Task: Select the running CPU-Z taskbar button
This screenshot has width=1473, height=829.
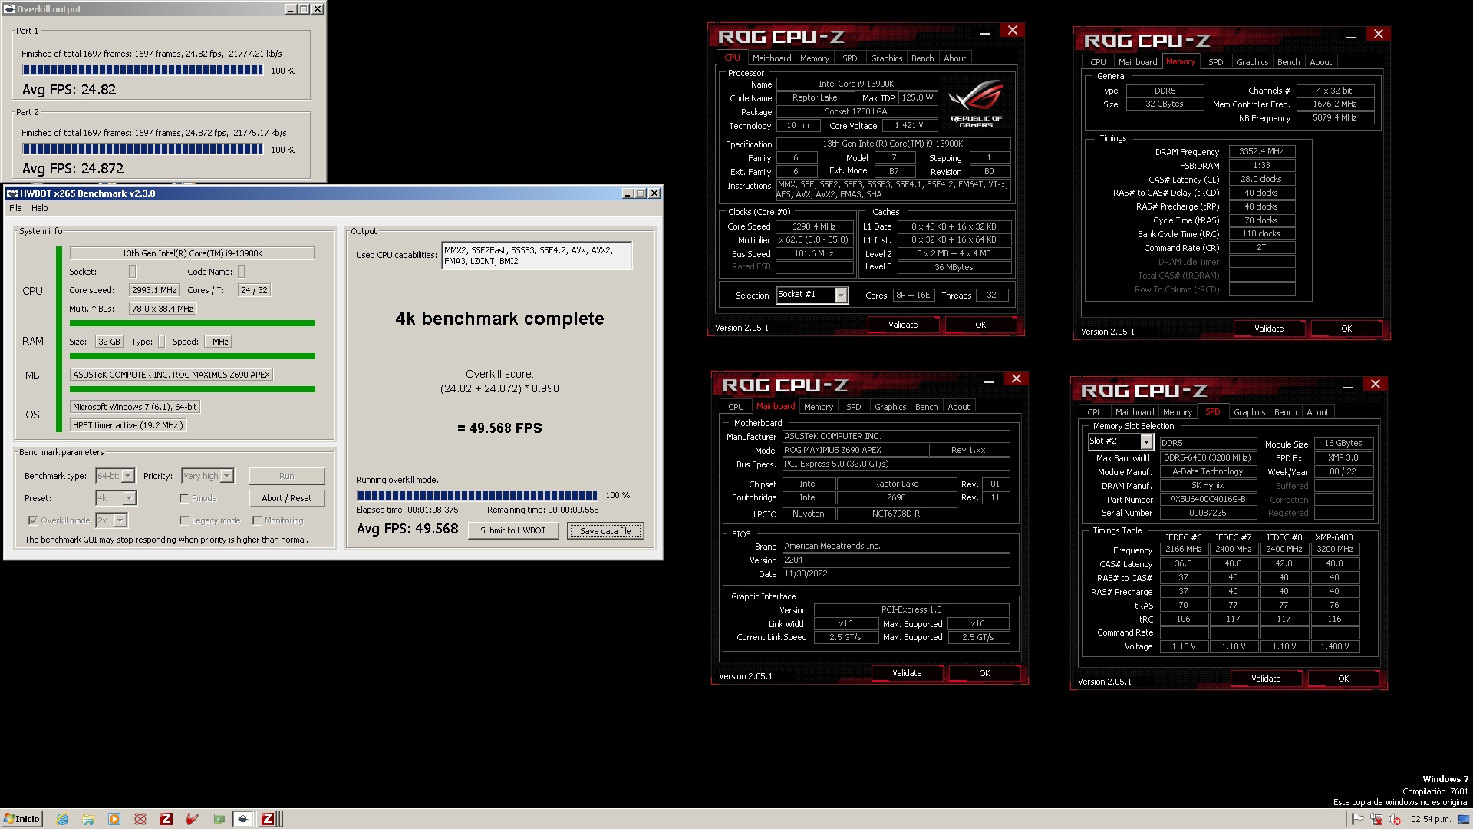Action: (268, 819)
